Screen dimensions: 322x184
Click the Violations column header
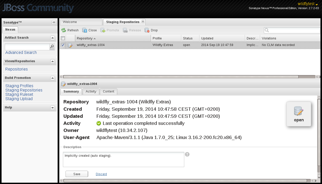tap(290, 38)
